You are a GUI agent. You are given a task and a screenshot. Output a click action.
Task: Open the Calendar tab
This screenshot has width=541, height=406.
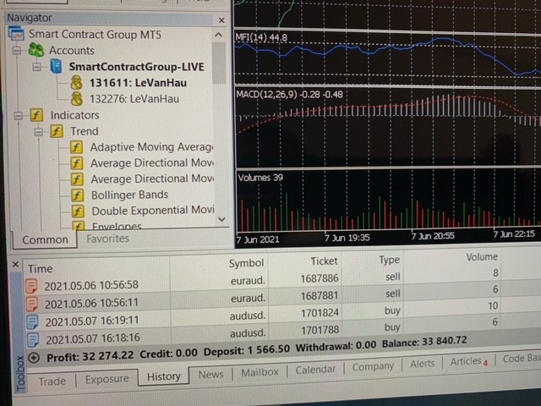point(315,370)
